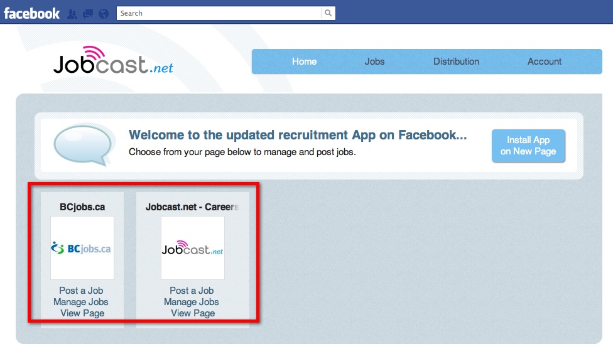
Task: Open the BCjobs.ca logo thumbnail
Action: (x=82, y=248)
